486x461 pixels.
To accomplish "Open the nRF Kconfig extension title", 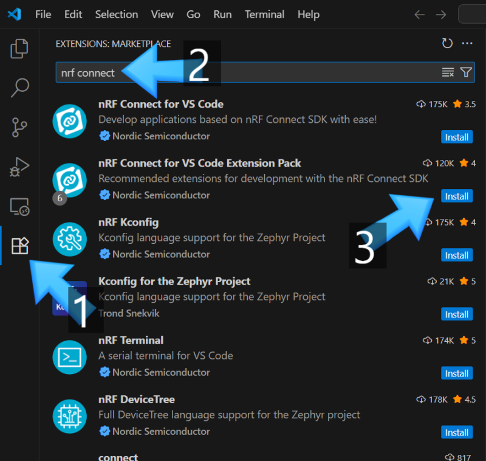I will tap(129, 223).
